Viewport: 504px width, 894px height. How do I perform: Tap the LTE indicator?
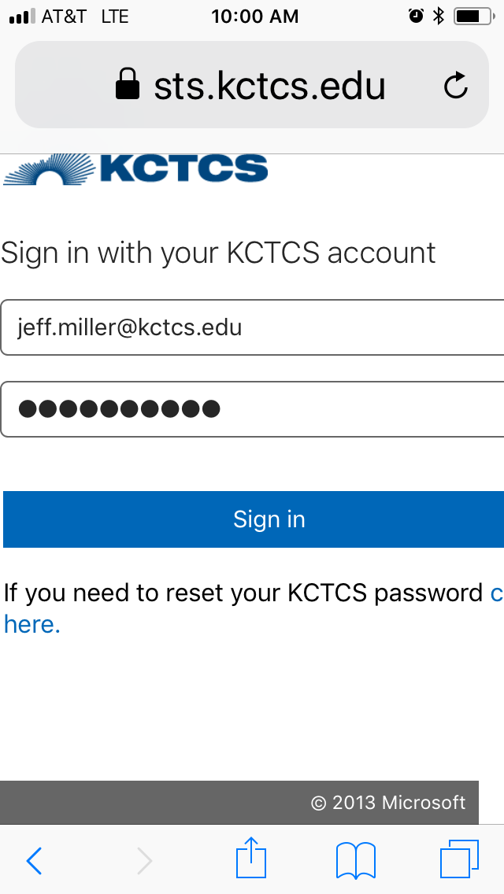115,16
